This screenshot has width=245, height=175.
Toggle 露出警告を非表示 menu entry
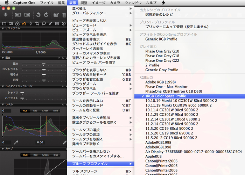[x=101, y=39]
